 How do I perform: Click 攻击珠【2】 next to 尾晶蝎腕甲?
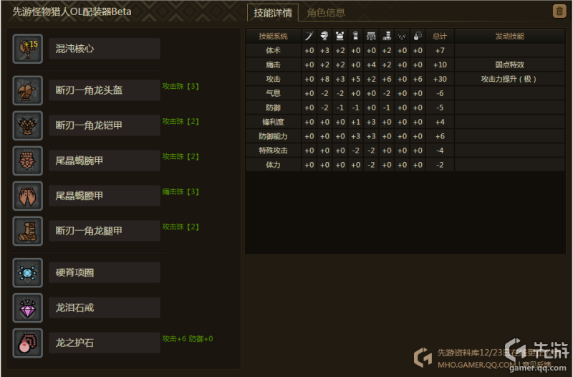click(x=180, y=156)
